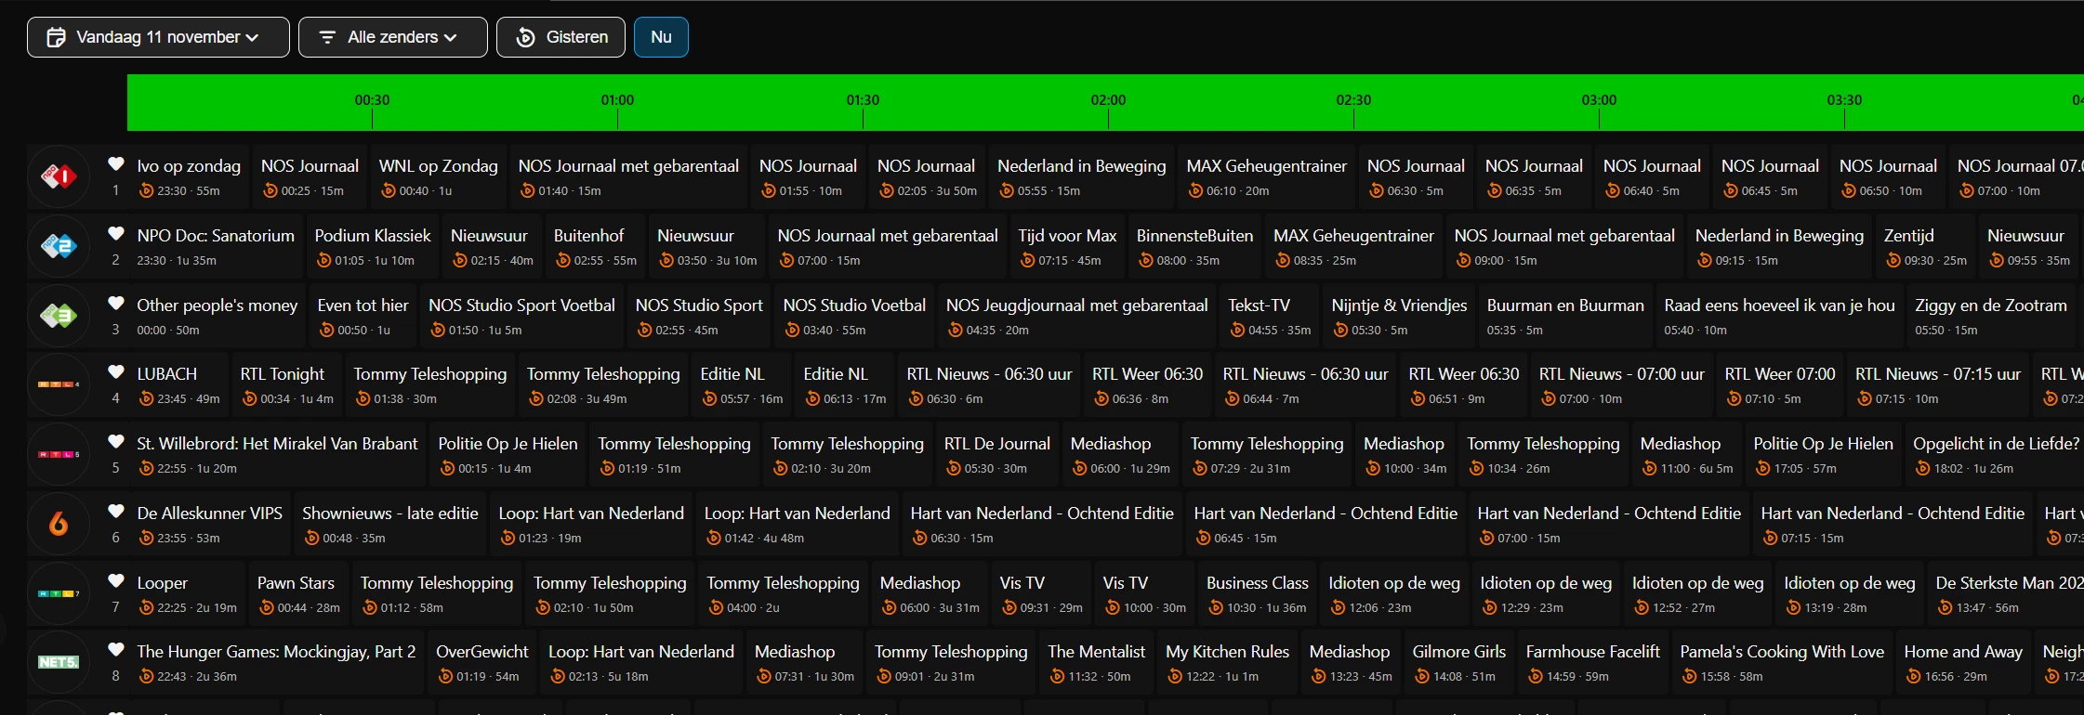This screenshot has height=715, width=2084.
Task: Click the replay icon beside Tekst-TV's time
Action: [x=1237, y=331]
